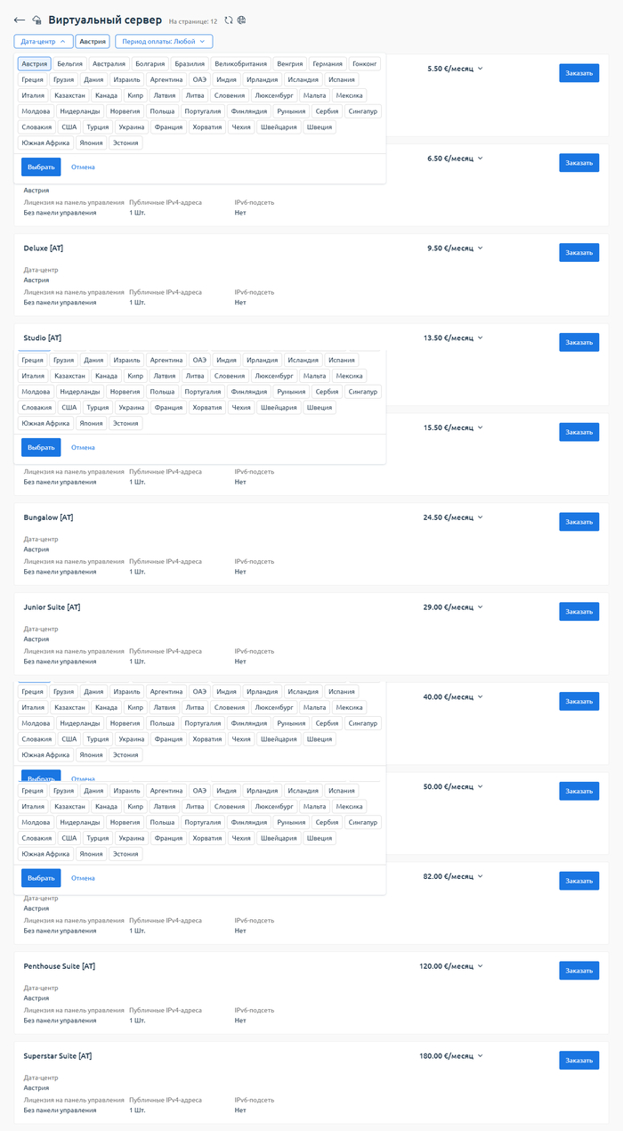Click the globe icon in the header

click(x=241, y=20)
